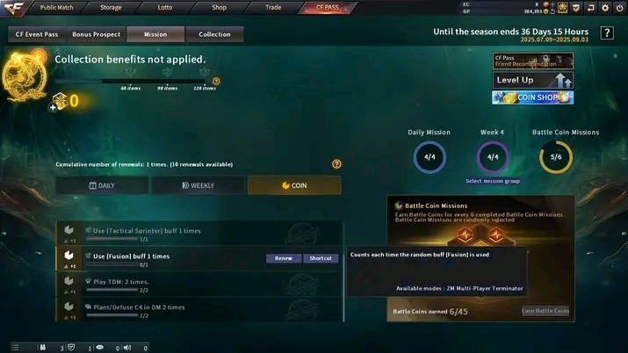Image resolution: width=628 pixels, height=353 pixels.
Task: Click the plus icon next to the coin counter
Action: pos(53,107)
